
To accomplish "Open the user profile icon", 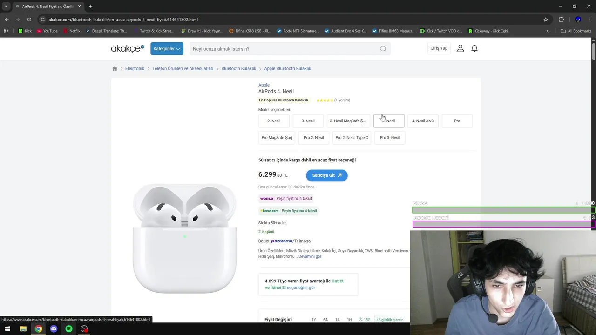I will tap(461, 48).
